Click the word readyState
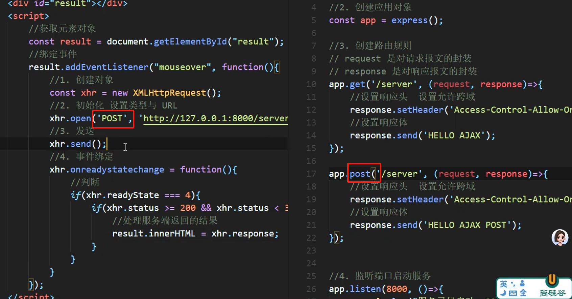This screenshot has height=299, width=572. (x=133, y=195)
